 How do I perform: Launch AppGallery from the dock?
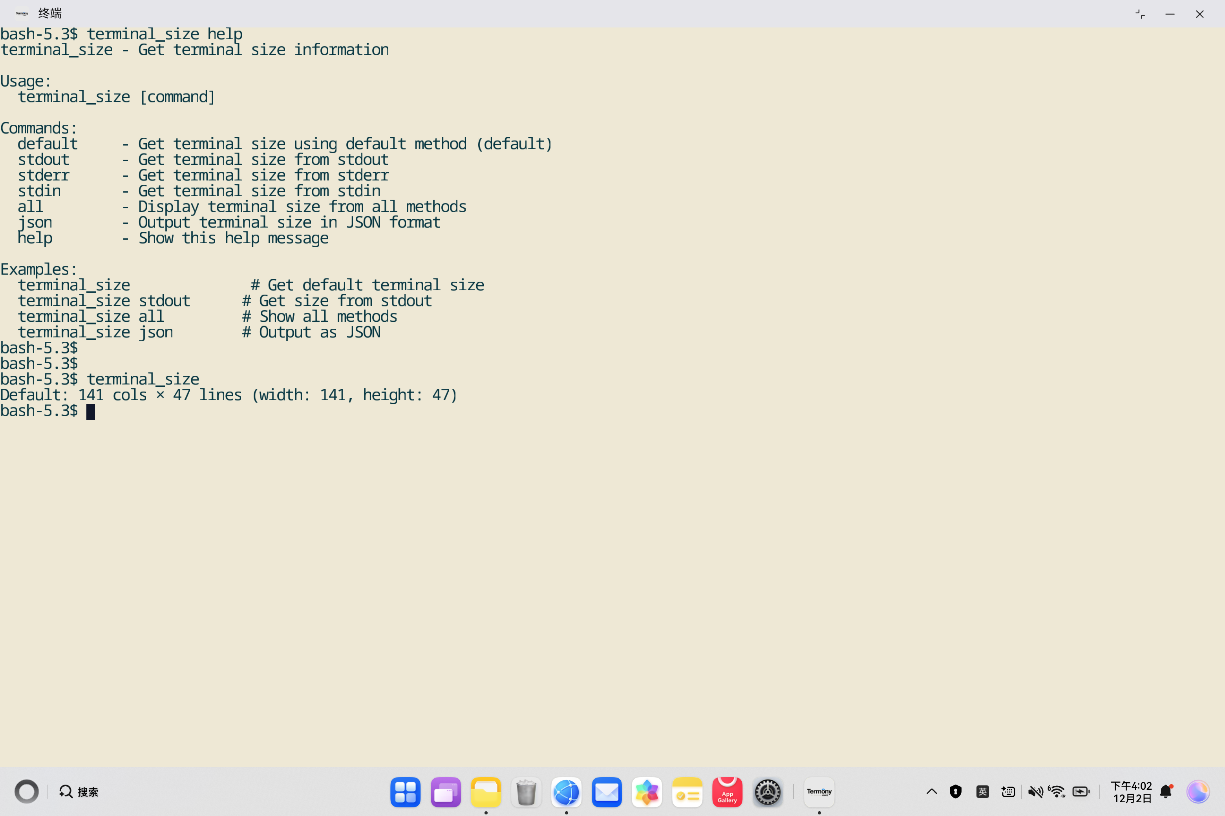pyautogui.click(x=727, y=792)
